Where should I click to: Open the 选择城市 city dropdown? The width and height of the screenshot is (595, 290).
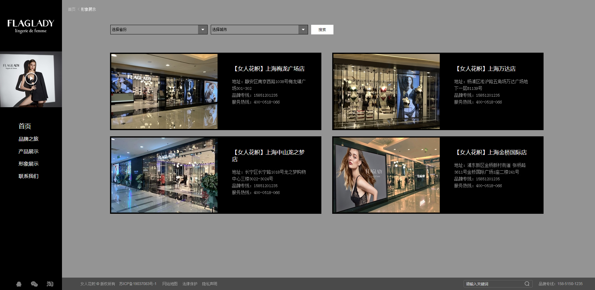tap(259, 29)
